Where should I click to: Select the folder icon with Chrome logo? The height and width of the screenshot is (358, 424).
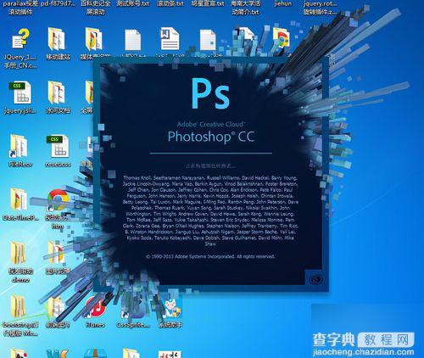[x=282, y=40]
